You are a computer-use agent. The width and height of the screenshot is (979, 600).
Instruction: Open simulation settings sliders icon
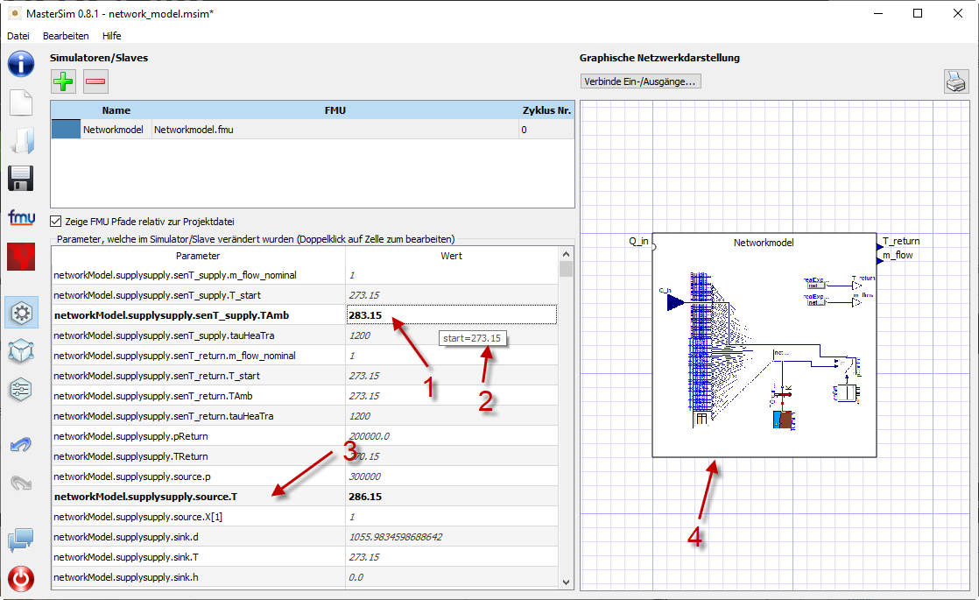(x=21, y=390)
